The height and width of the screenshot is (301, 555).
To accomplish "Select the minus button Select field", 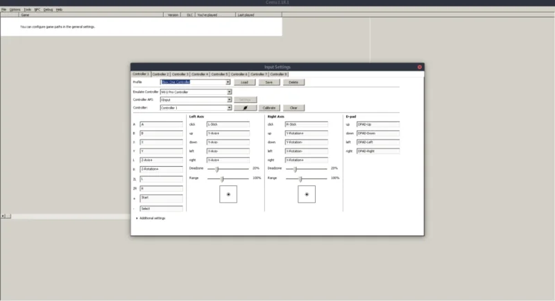I will click(162, 208).
